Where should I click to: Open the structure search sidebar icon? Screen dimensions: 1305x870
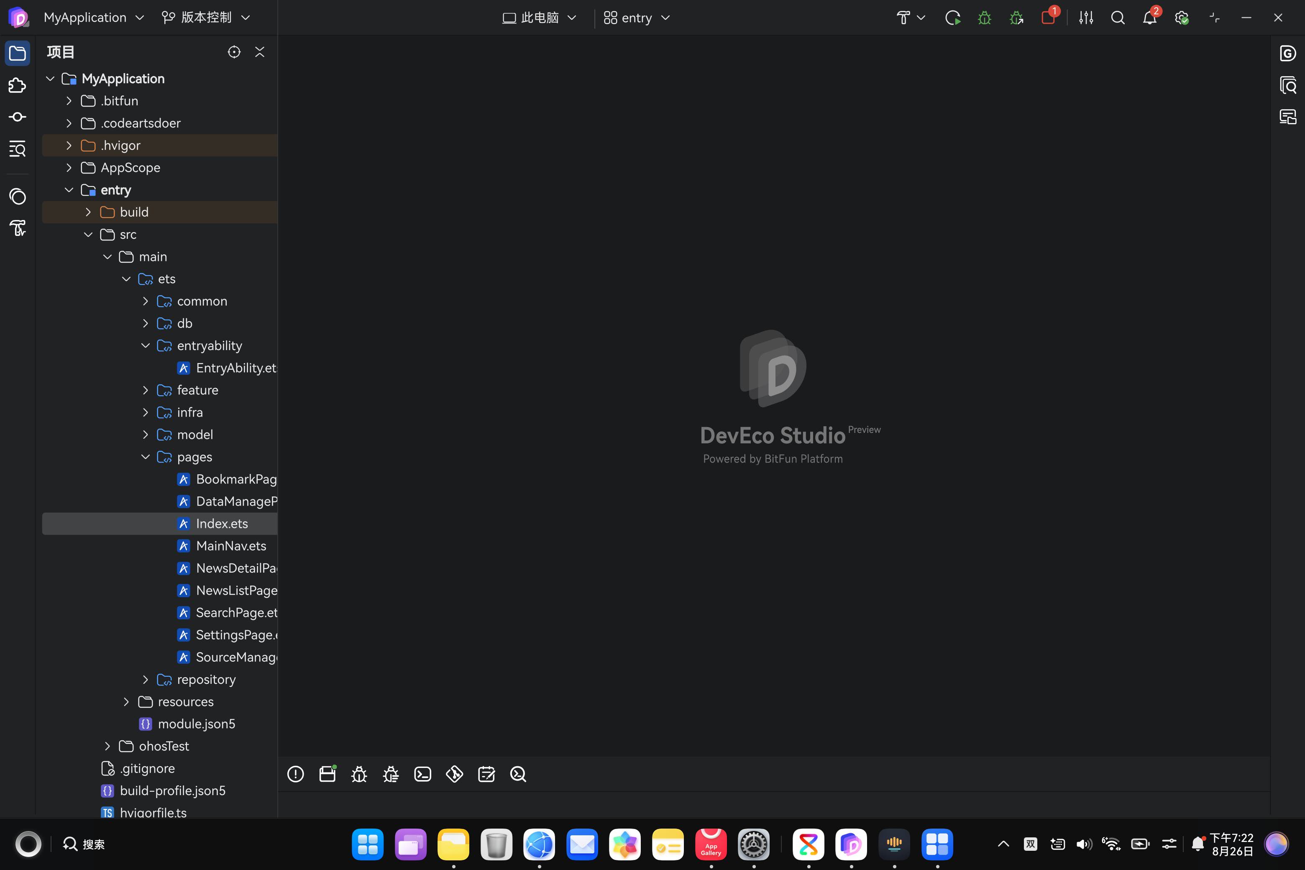[17, 149]
